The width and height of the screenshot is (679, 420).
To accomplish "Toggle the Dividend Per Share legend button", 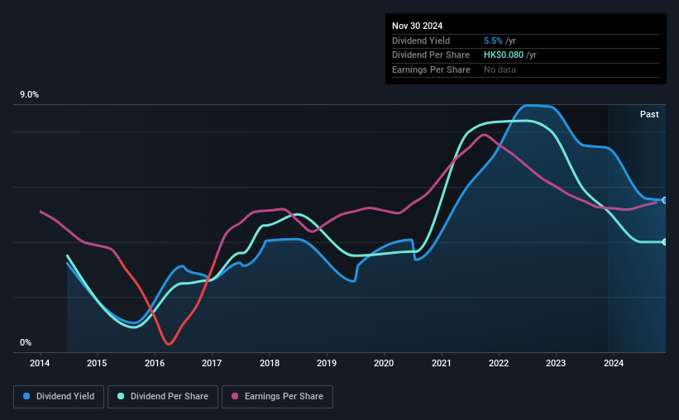I will pos(163,397).
